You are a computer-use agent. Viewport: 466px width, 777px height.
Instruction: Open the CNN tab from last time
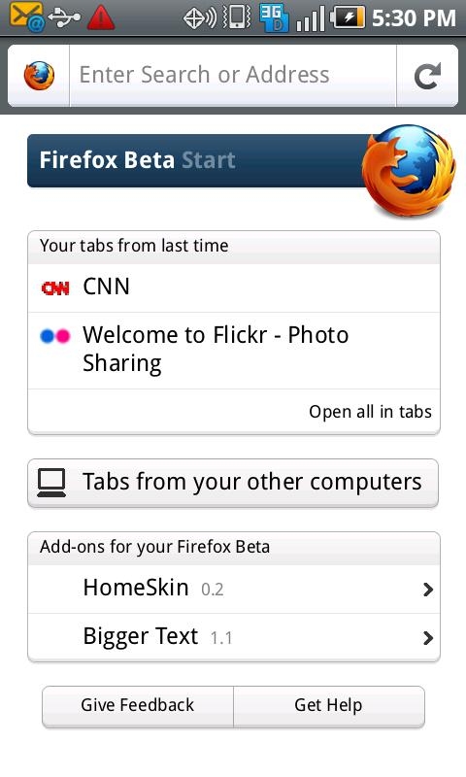pos(234,287)
